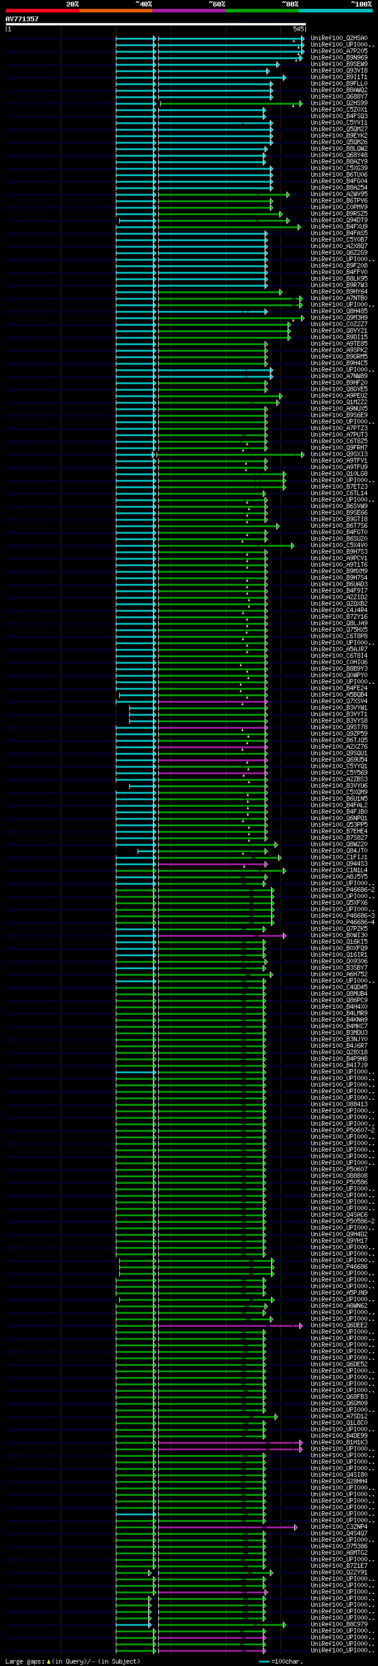Image resolution: width=378 pixels, height=1666 pixels.
Task: Click the UniRef100_A9PEU2 label
Action: 339,396
